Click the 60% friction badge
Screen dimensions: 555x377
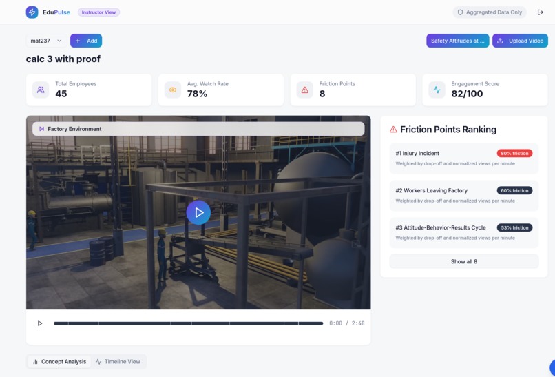[x=514, y=191]
